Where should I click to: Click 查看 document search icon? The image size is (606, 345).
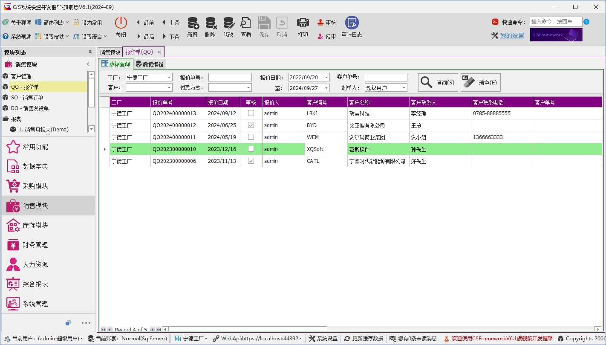point(246,23)
